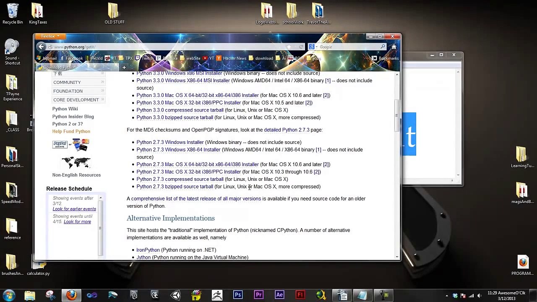The image size is (537, 302).
Task: Select the TPayne Experience desktop folder
Action: 13,88
